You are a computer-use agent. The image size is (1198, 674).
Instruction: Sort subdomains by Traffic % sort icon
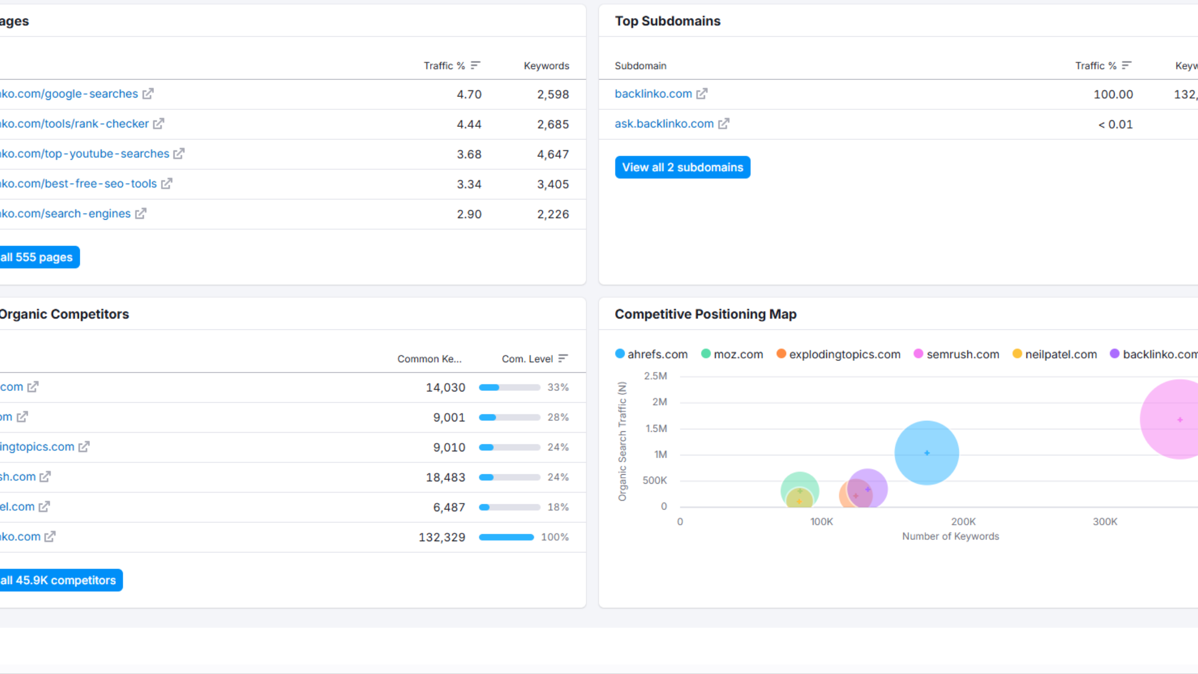pyautogui.click(x=1126, y=65)
